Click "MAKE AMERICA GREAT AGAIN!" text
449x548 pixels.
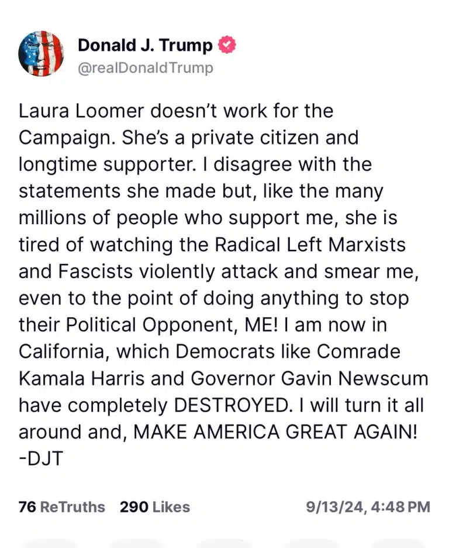coord(275,431)
